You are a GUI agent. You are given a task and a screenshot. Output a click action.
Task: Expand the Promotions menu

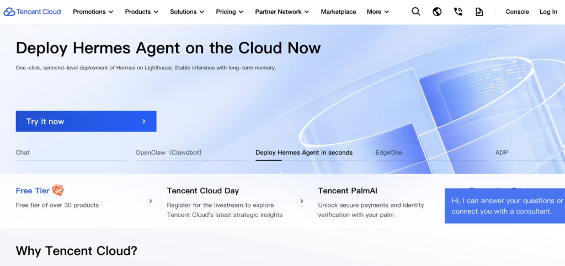click(93, 12)
